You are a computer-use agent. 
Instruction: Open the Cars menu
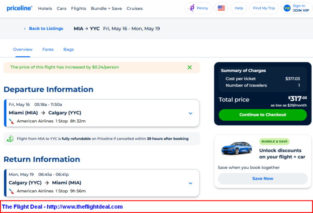62,8
